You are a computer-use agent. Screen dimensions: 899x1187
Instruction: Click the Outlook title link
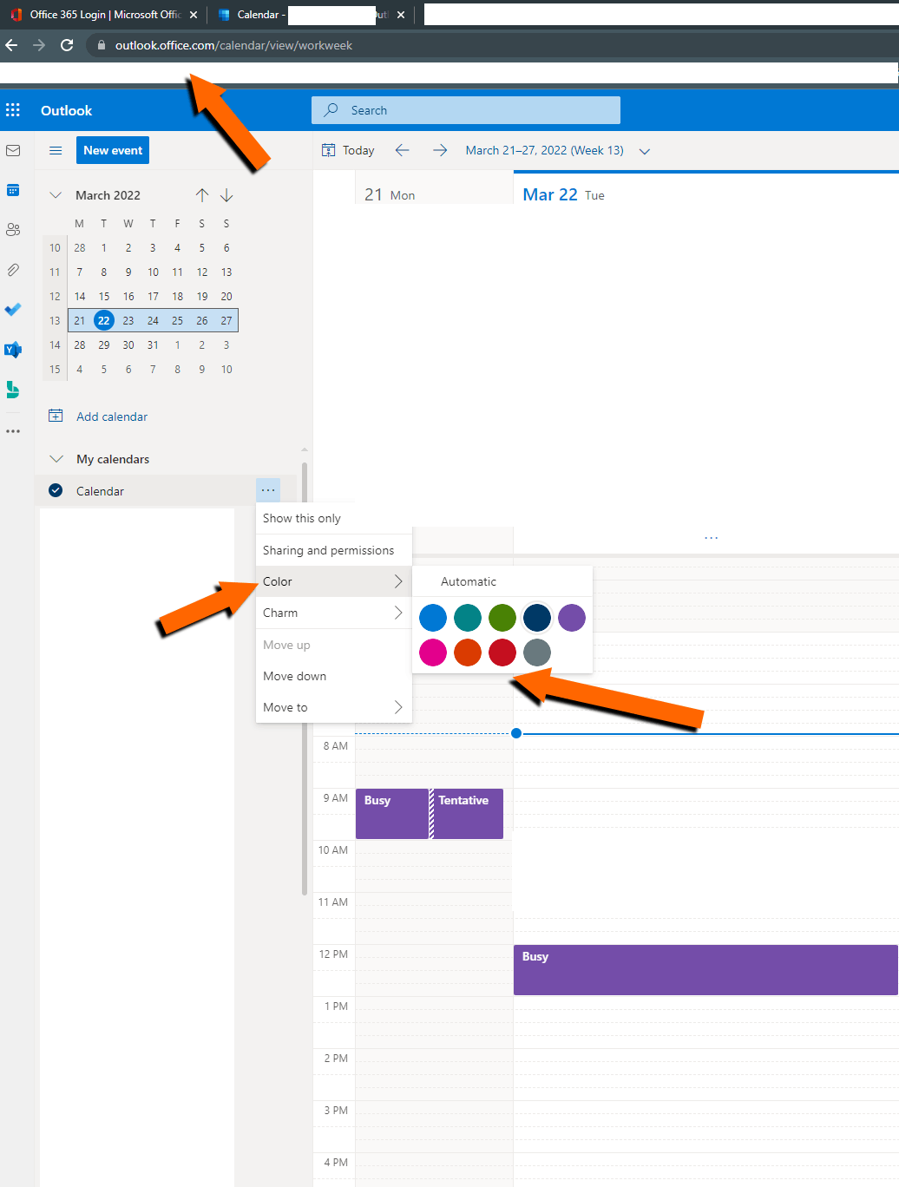click(x=66, y=110)
